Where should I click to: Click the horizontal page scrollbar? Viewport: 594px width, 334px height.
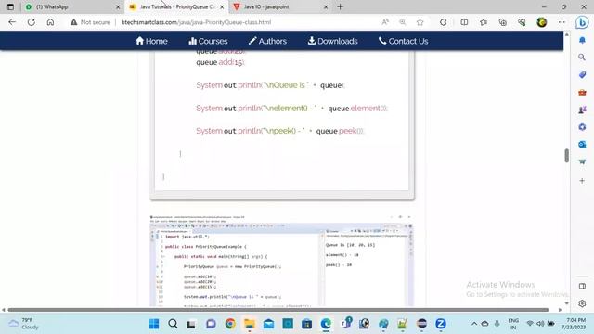tap(278, 310)
